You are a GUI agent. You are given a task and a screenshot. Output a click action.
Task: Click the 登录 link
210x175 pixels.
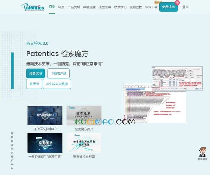point(185,7)
